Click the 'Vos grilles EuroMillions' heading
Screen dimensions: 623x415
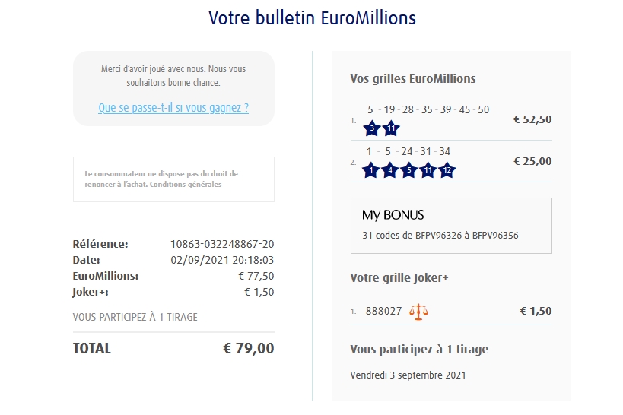(x=412, y=78)
